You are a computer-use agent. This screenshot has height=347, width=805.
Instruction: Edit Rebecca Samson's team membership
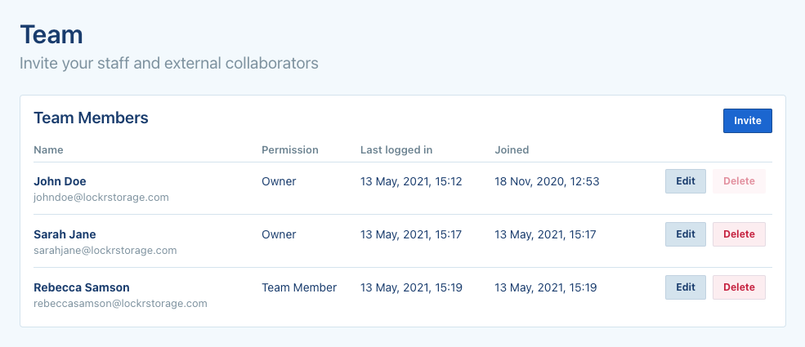click(x=685, y=287)
